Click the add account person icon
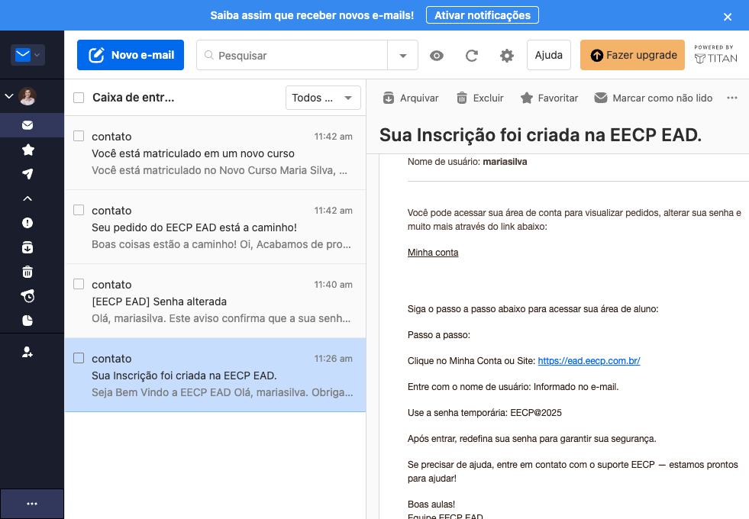Viewport: 749px width, 519px height. (27, 353)
